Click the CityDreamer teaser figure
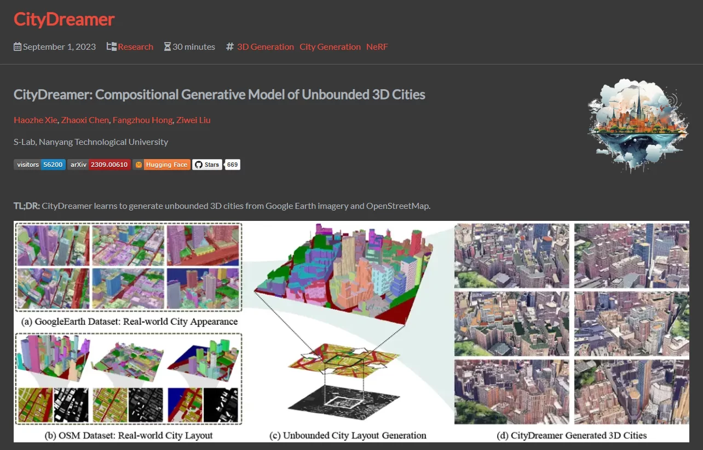The width and height of the screenshot is (703, 450). (351, 331)
